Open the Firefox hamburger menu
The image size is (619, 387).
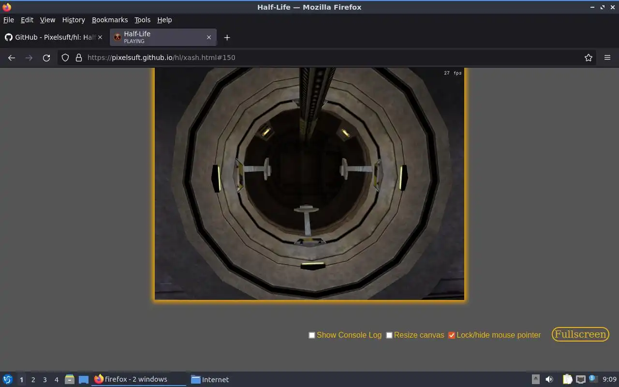coord(607,58)
